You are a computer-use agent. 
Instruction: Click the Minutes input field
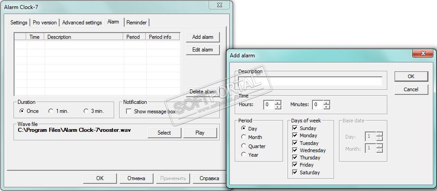pyautogui.click(x=317, y=105)
